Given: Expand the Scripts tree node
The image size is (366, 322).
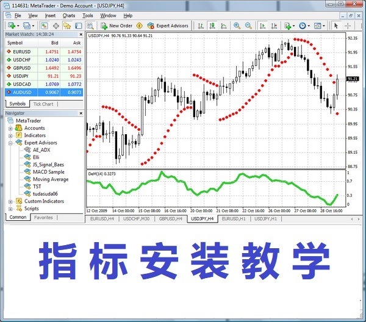Looking at the screenshot, I should point(10,209).
